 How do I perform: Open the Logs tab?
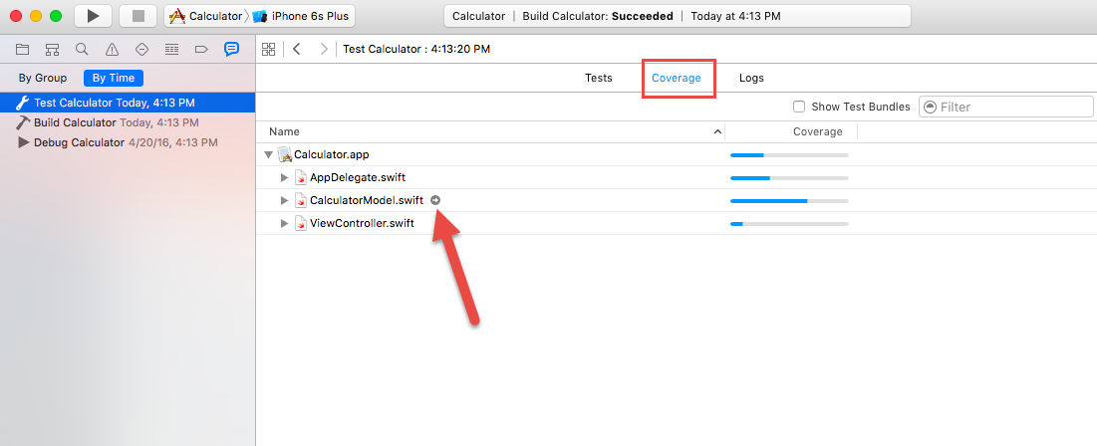[751, 78]
